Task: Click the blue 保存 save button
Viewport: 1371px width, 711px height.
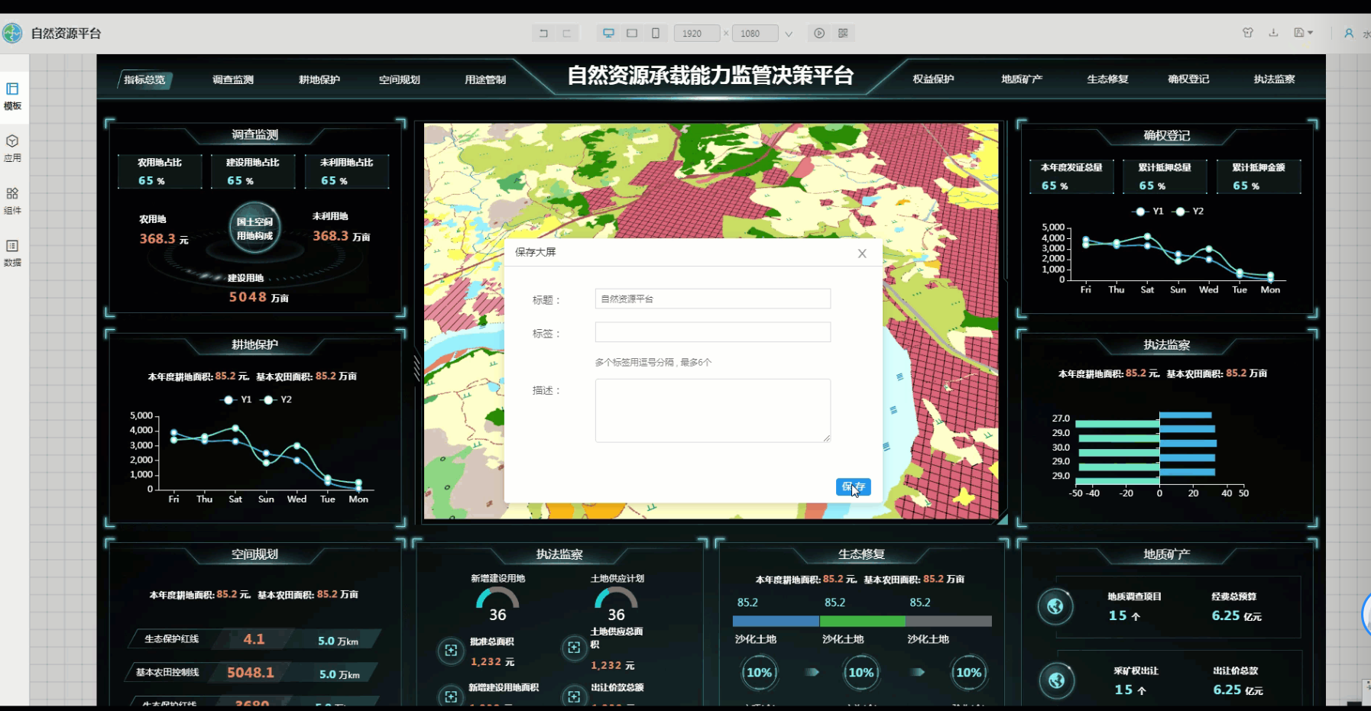Action: [853, 486]
